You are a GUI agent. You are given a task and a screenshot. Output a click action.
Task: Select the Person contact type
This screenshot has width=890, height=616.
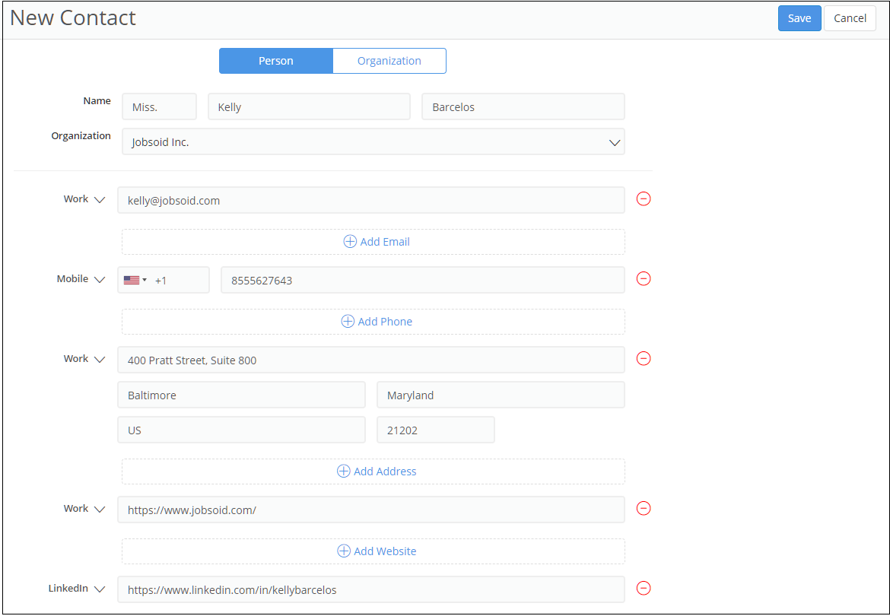click(x=275, y=61)
